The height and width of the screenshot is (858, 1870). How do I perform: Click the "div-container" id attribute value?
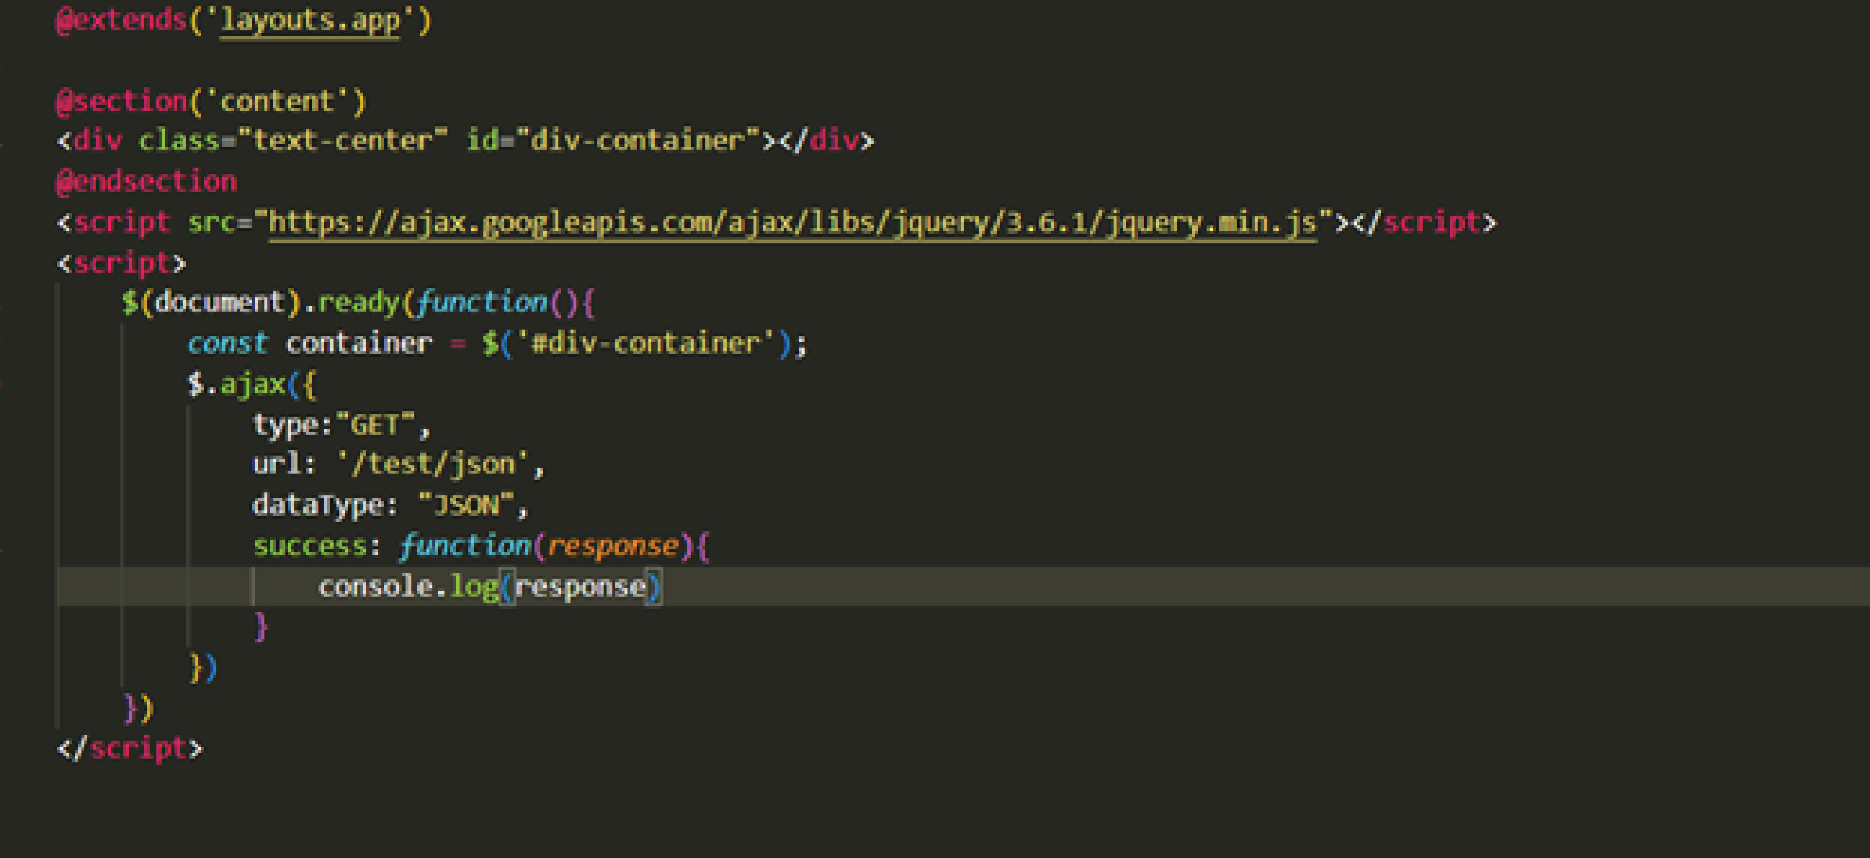(x=638, y=140)
